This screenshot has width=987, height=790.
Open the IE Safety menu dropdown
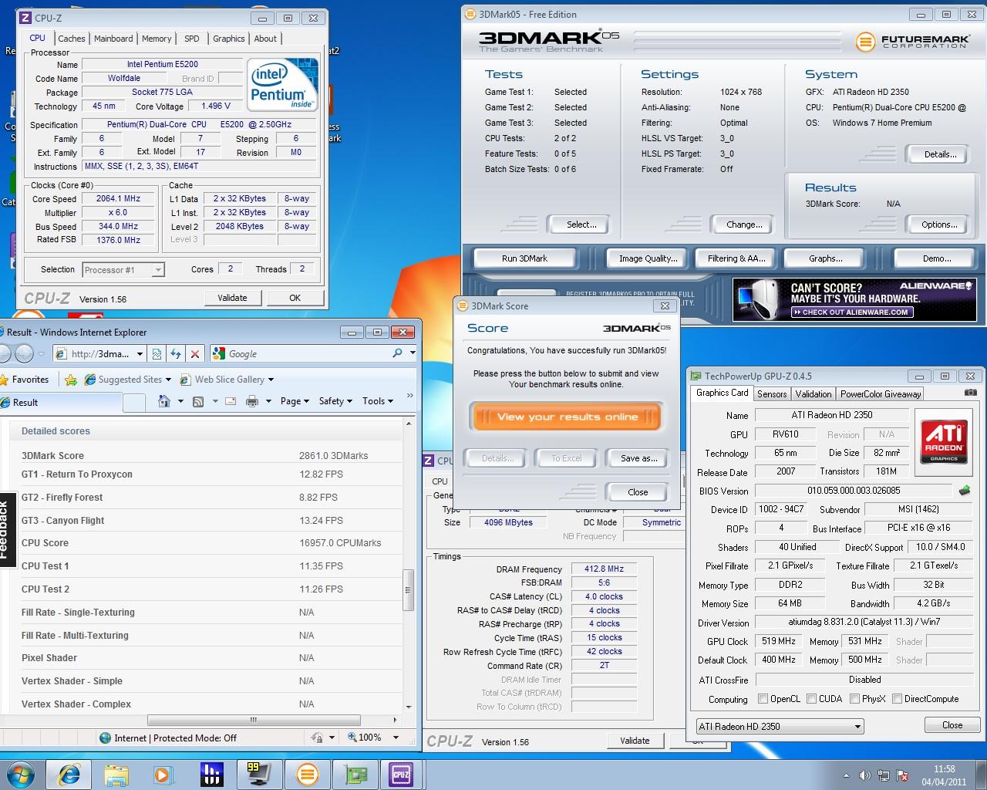(335, 401)
